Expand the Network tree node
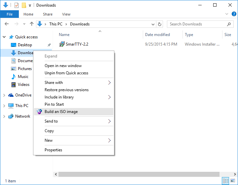The image size is (238, 185). pos(4,116)
